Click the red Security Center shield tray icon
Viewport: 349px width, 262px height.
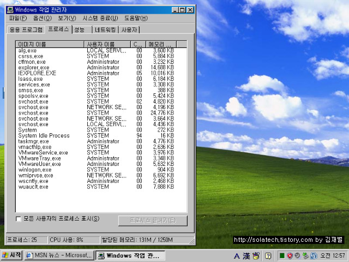pos(290,255)
